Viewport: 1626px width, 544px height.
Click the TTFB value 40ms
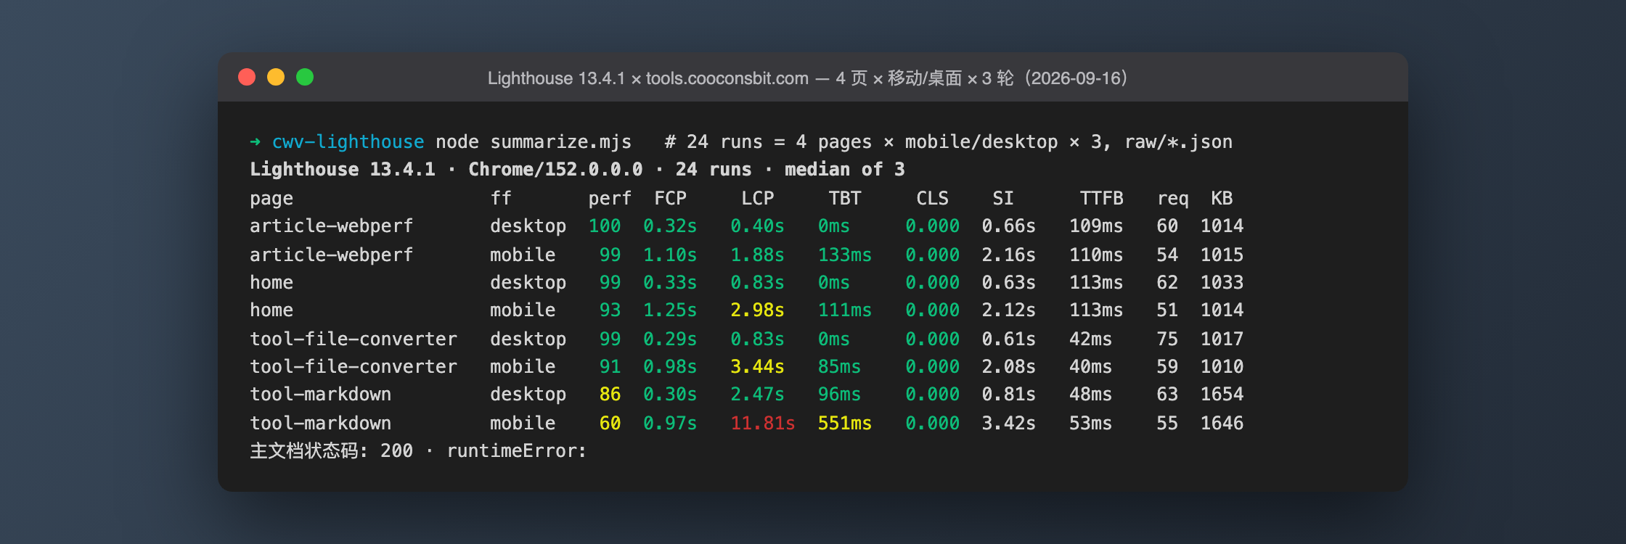tap(1090, 366)
